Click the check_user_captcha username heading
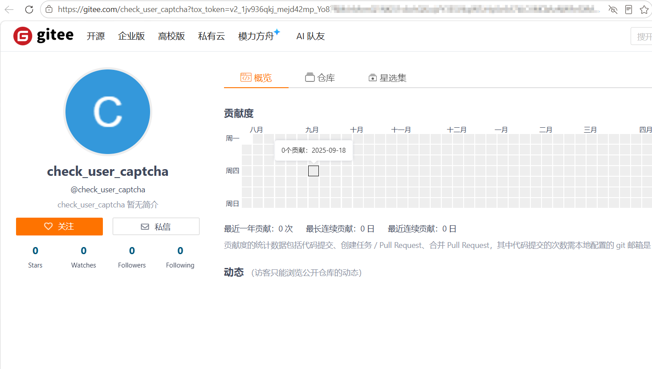Image resolution: width=652 pixels, height=369 pixels. (108, 171)
